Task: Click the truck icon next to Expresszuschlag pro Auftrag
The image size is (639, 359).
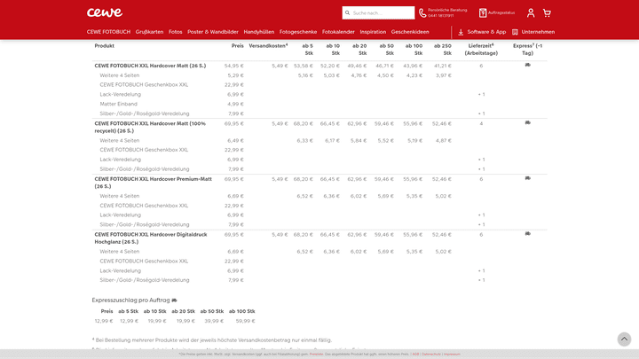Action: [x=175, y=300]
